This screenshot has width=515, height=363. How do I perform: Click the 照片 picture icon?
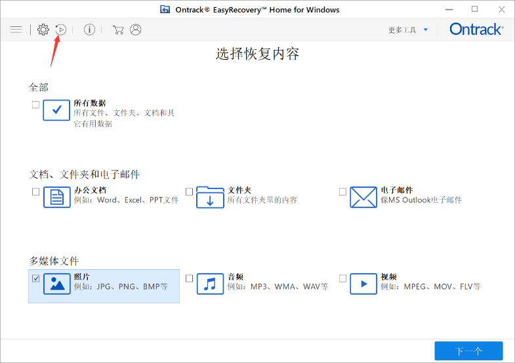[57, 284]
